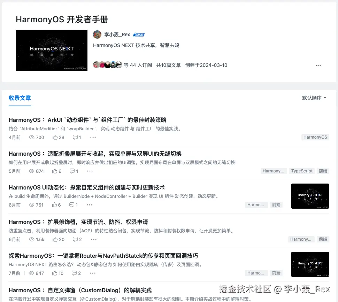
Task: Open article 自定义弹窗 (CustomDialog) 的解耦实践
Action: (x=80, y=290)
